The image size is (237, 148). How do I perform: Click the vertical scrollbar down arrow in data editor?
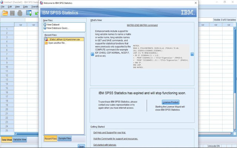(234, 131)
